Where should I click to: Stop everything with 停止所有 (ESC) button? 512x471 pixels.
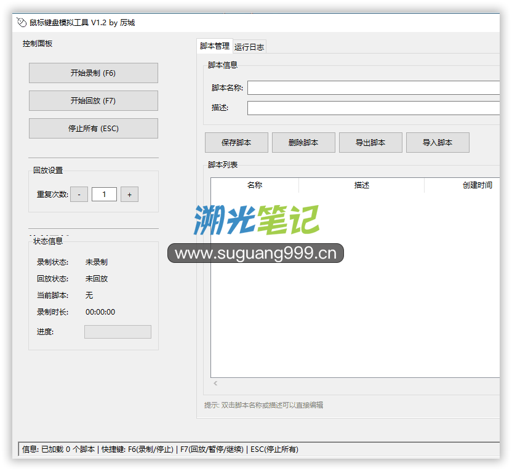click(x=93, y=128)
